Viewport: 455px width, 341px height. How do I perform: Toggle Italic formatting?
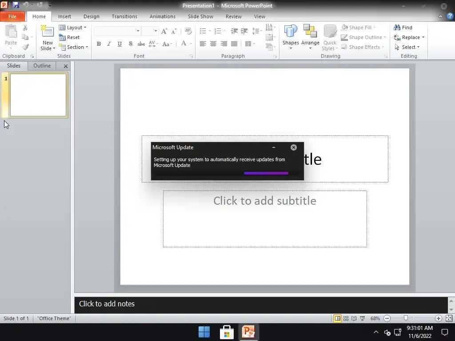point(109,44)
